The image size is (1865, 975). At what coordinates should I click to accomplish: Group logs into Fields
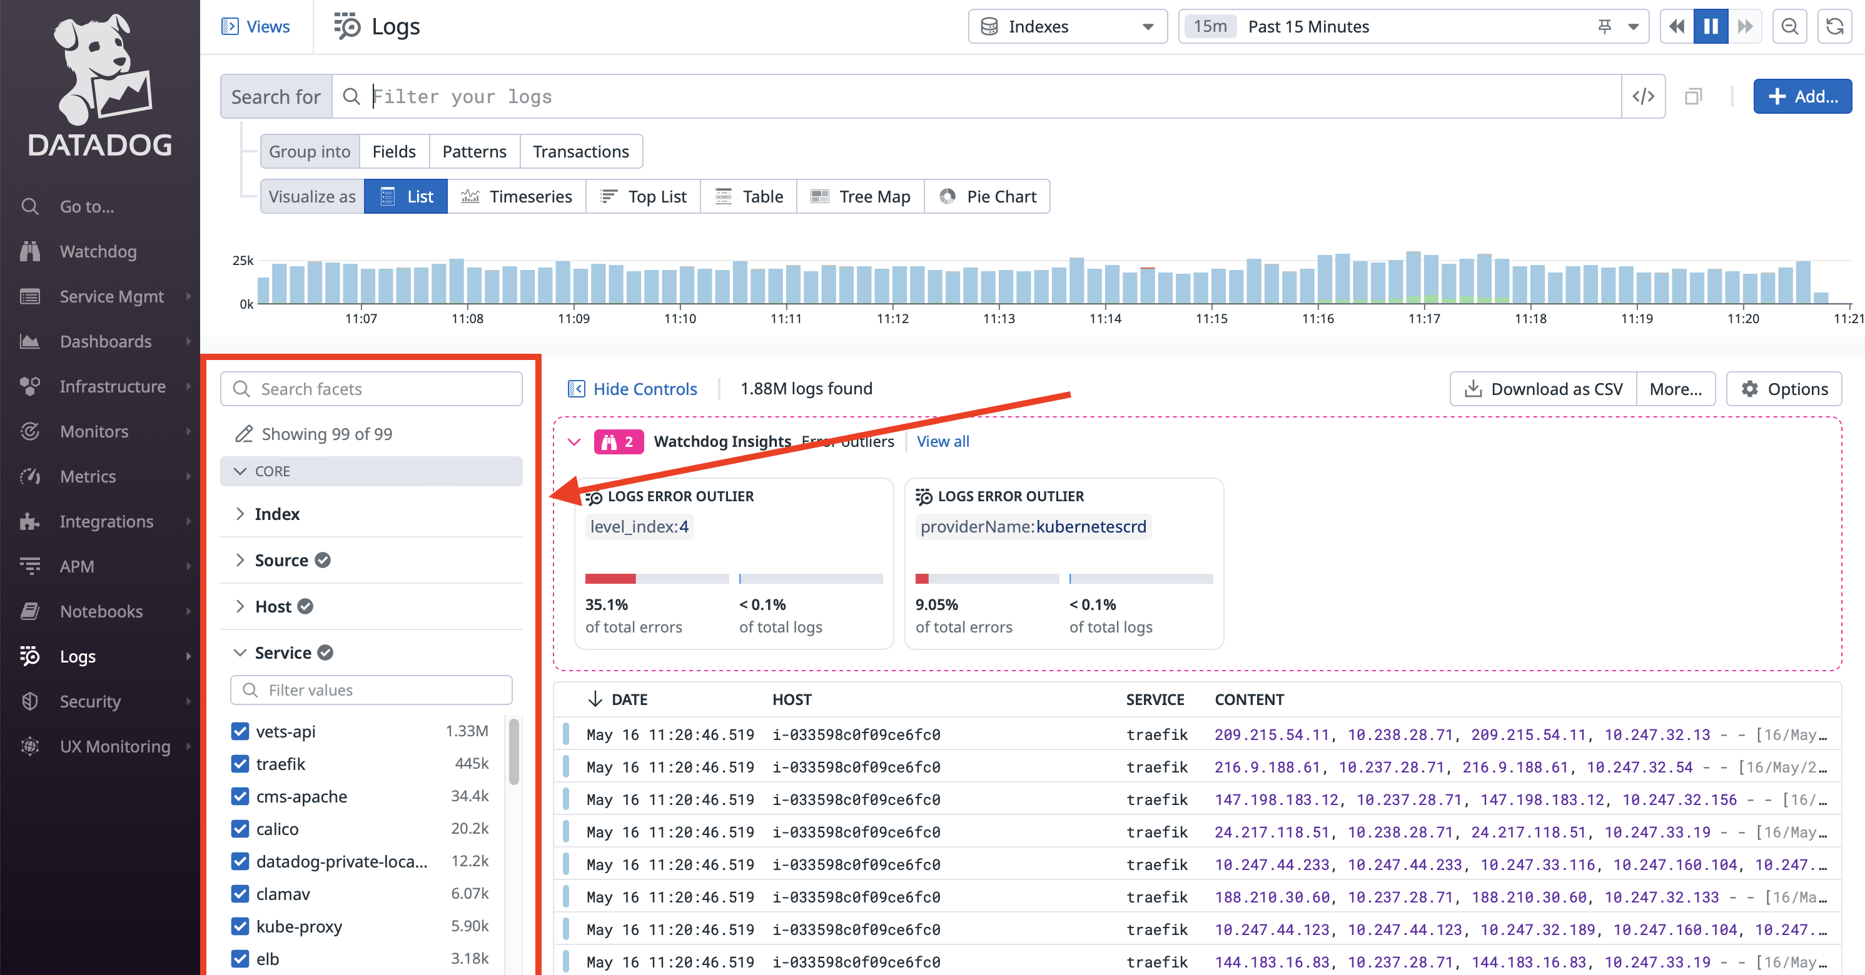tap(394, 152)
